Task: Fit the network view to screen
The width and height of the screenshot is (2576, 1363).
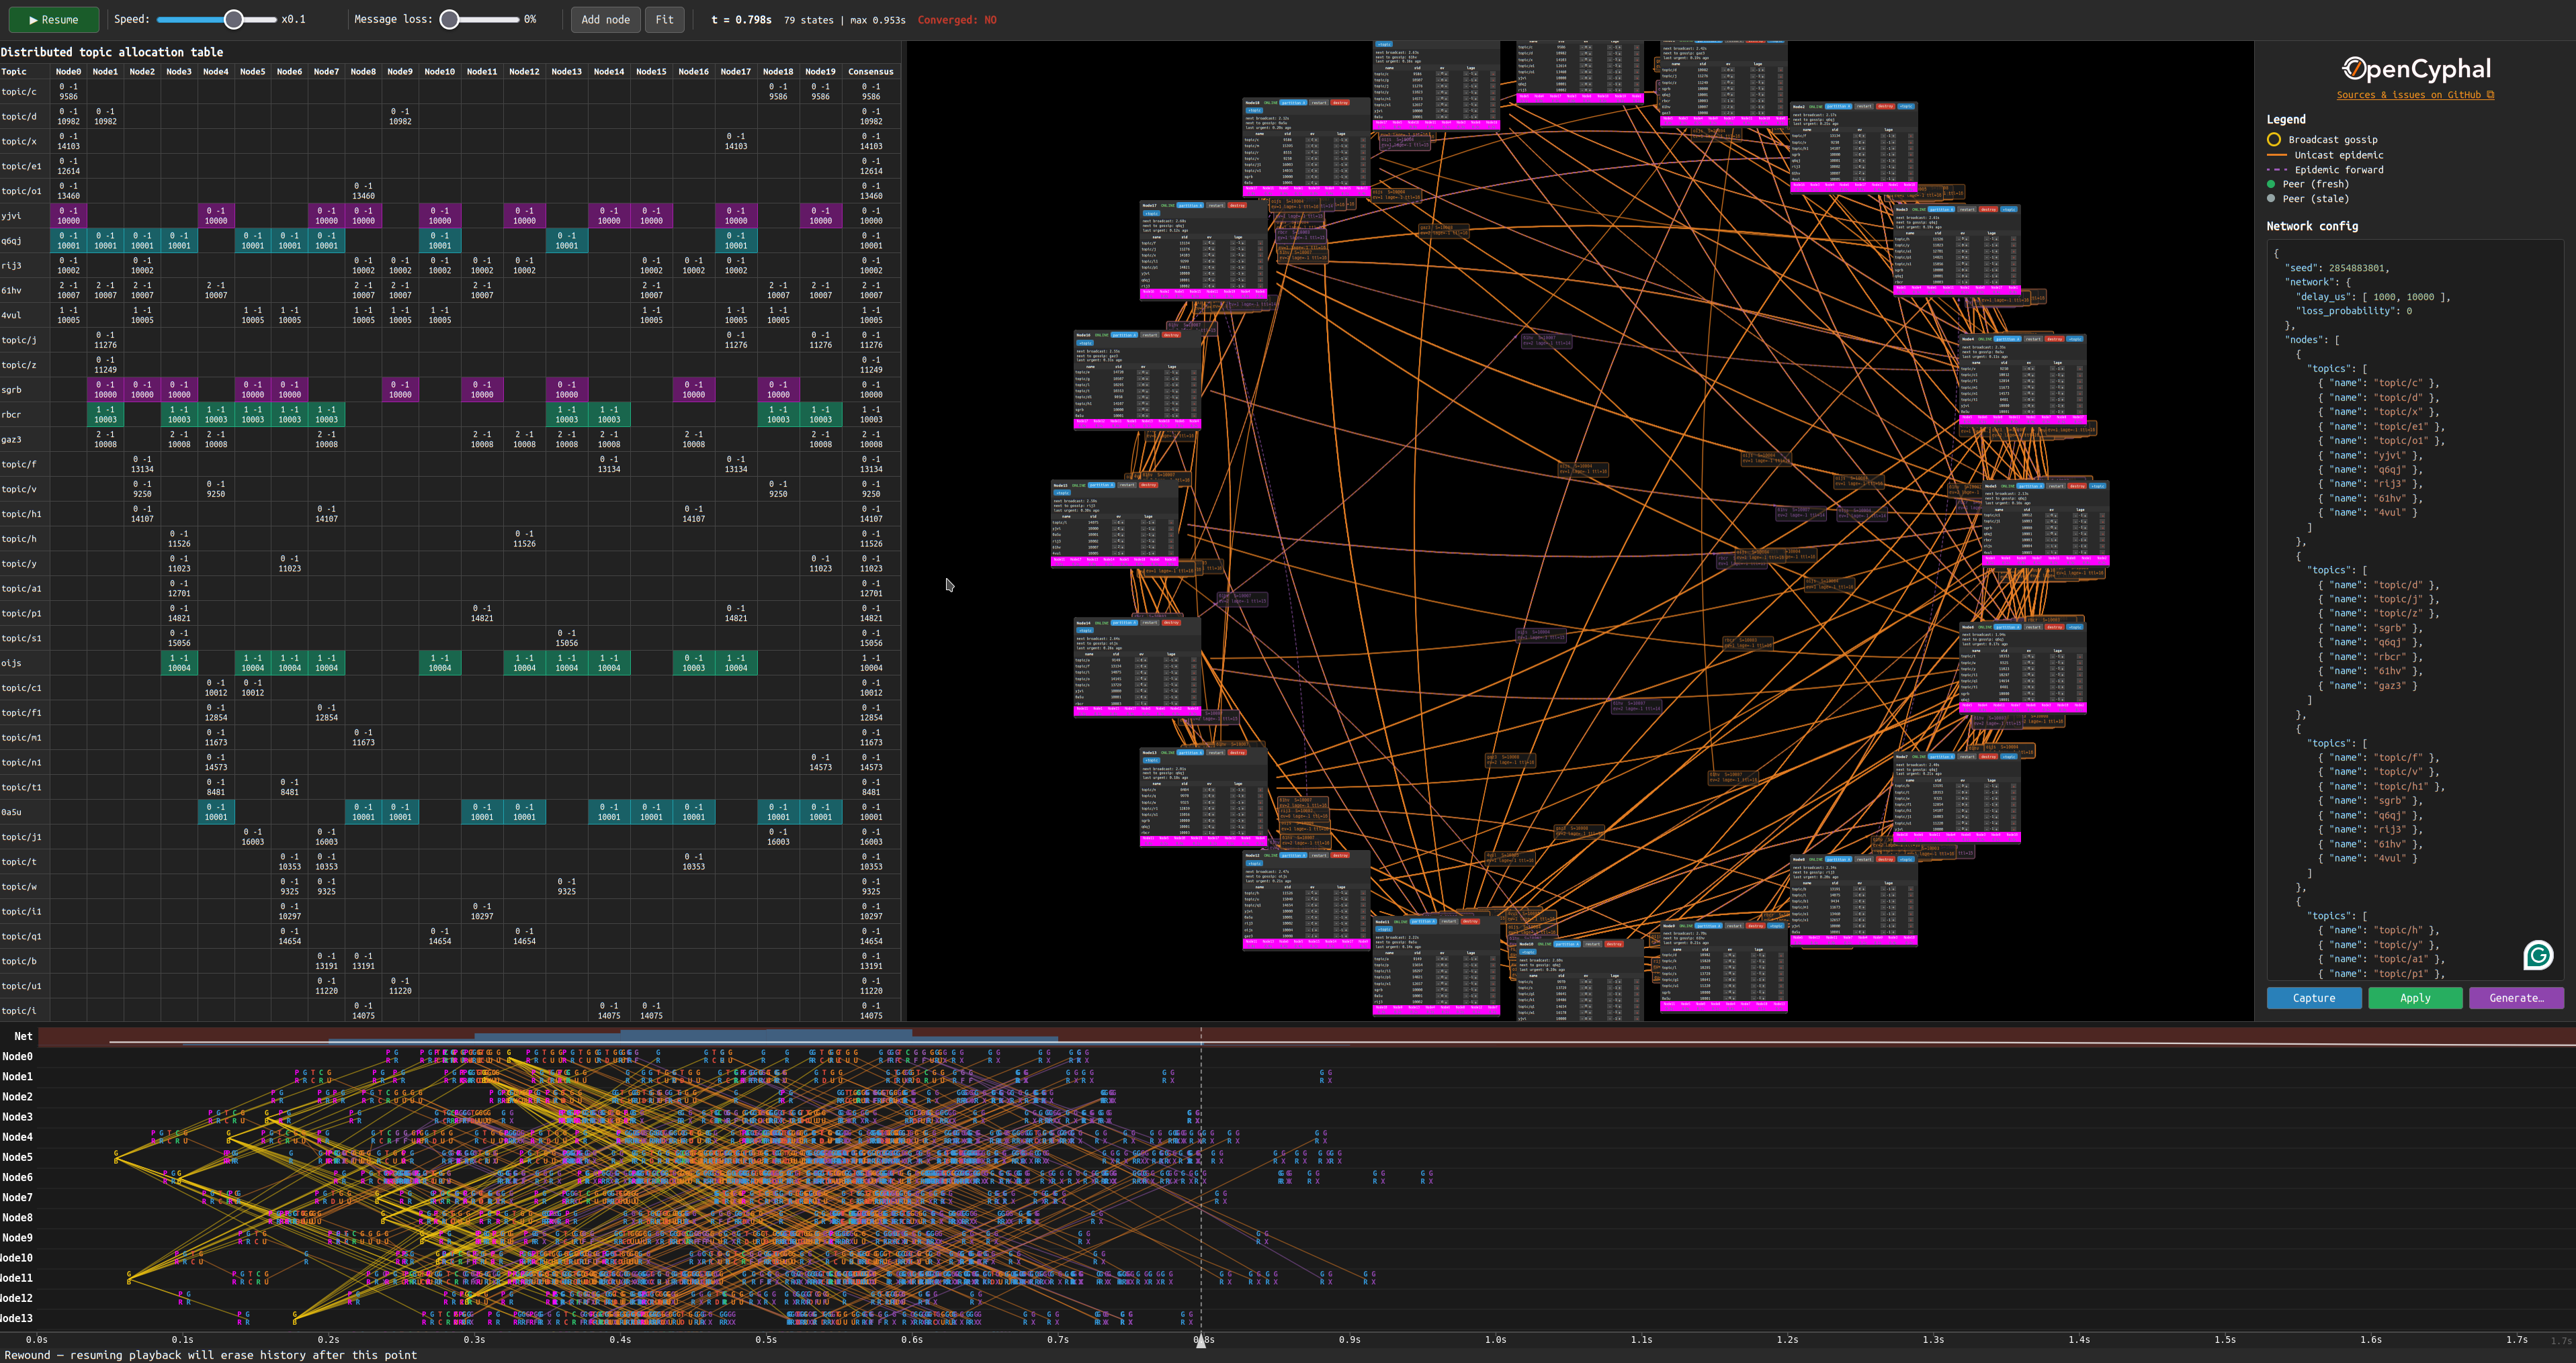Action: point(664,19)
